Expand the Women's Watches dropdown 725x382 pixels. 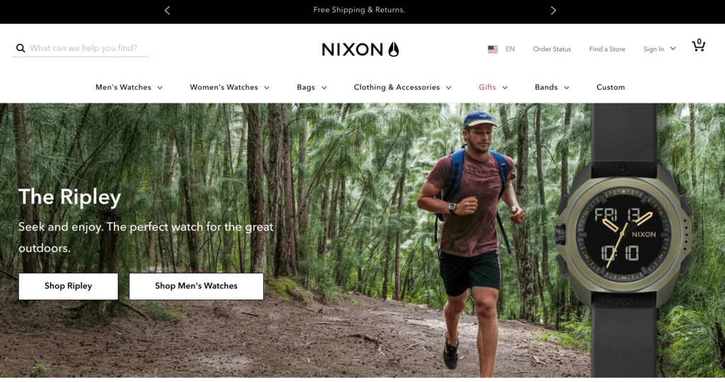[x=229, y=87]
